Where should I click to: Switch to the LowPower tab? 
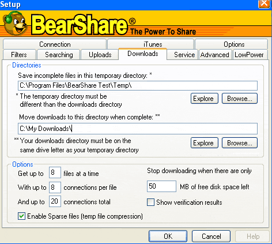click(249, 55)
